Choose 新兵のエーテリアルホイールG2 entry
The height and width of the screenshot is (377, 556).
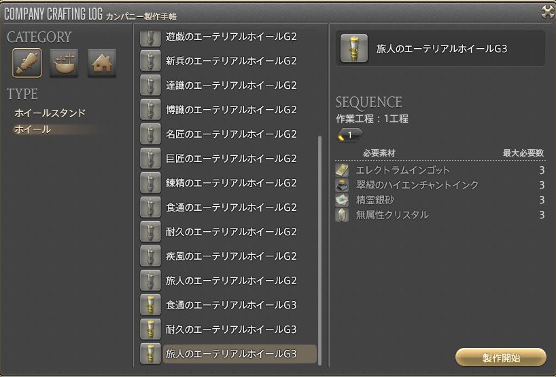pos(231,61)
